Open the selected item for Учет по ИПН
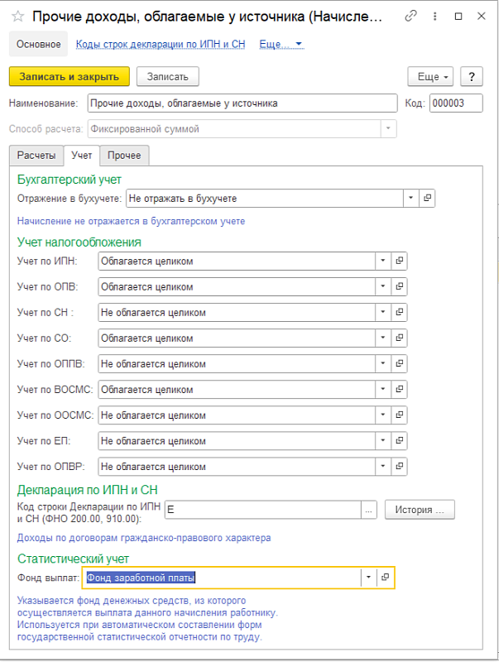 [399, 261]
